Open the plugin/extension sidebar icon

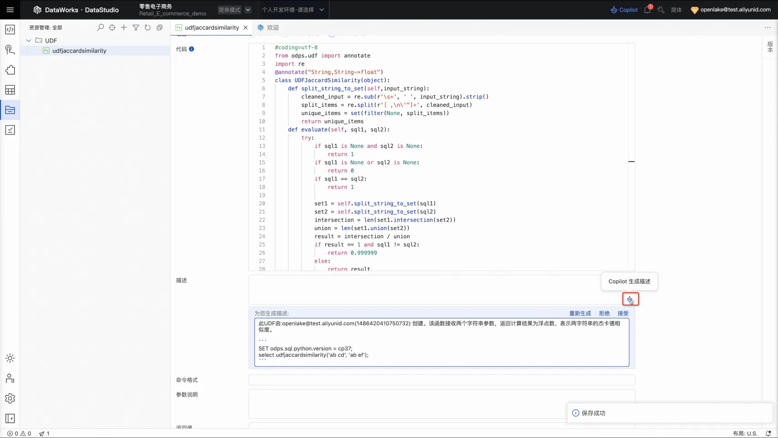(x=10, y=70)
